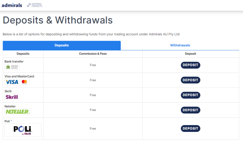This screenshot has height=144, width=243.
Task: Click the 'Bank transfer' label
Action: tap(14, 61)
